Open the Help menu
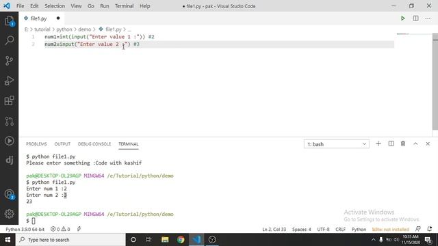The width and height of the screenshot is (438, 246). (x=144, y=6)
